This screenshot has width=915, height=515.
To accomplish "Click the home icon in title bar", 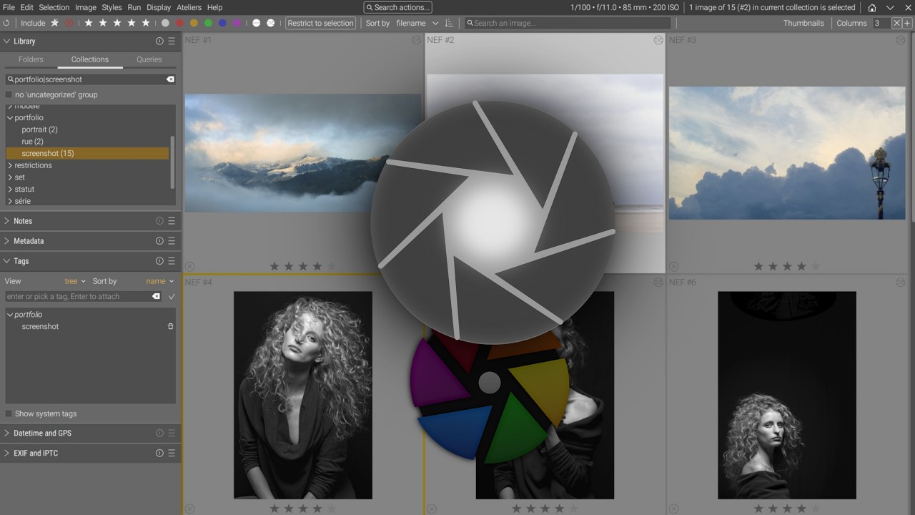I will 872,7.
